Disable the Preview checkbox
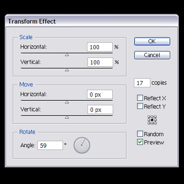The width and height of the screenshot is (184, 184). pos(140,142)
